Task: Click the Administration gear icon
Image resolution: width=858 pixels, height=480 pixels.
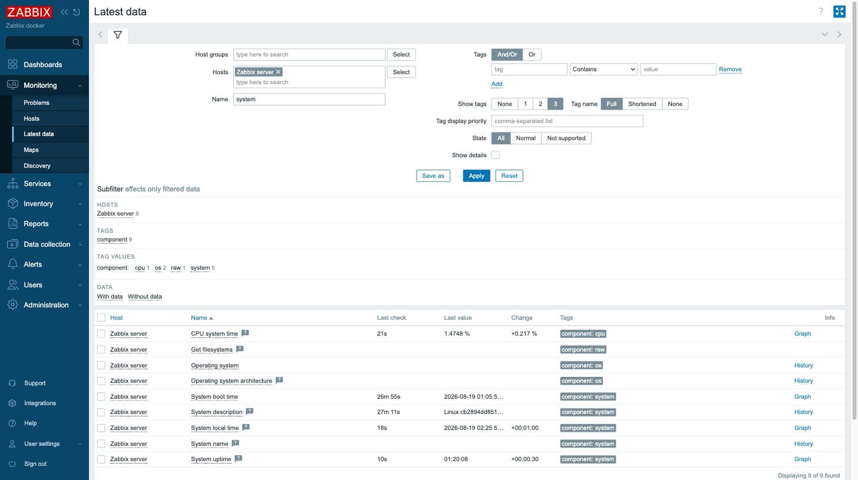Action: point(12,305)
